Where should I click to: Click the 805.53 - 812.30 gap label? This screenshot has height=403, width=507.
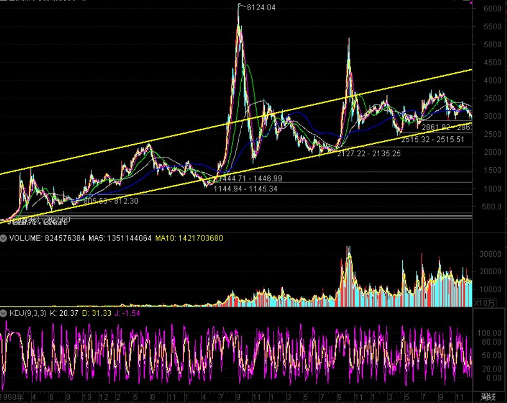[x=111, y=201]
